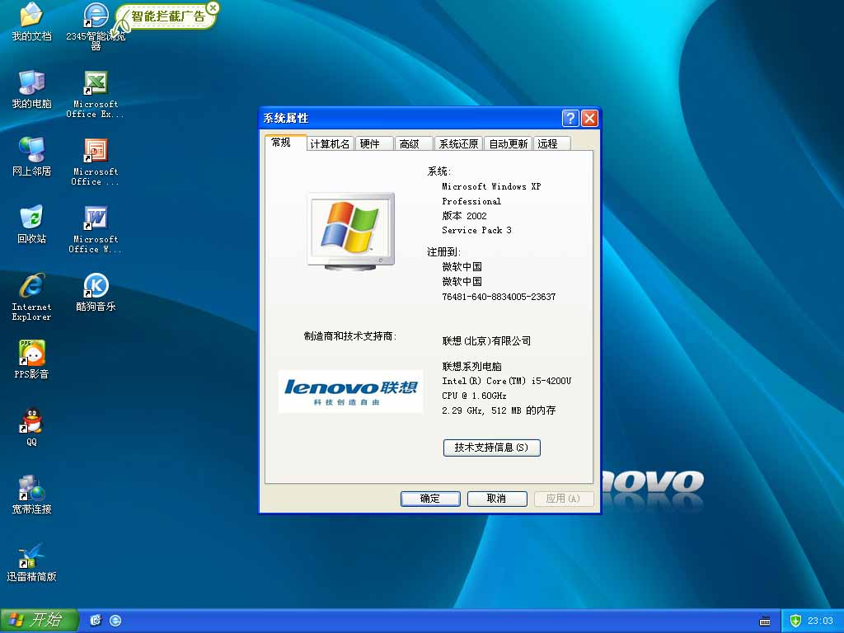844x633 pixels.
Task: Click the 取消 cancel button
Action: click(x=496, y=499)
